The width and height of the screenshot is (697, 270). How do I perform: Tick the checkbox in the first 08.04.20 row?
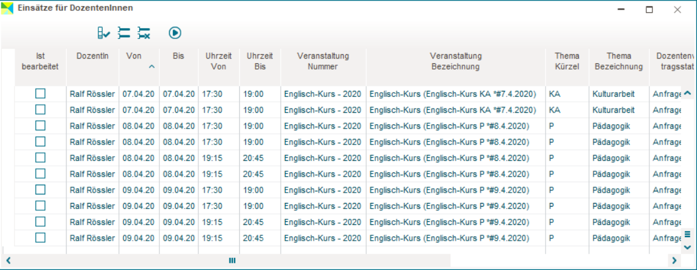(x=40, y=126)
